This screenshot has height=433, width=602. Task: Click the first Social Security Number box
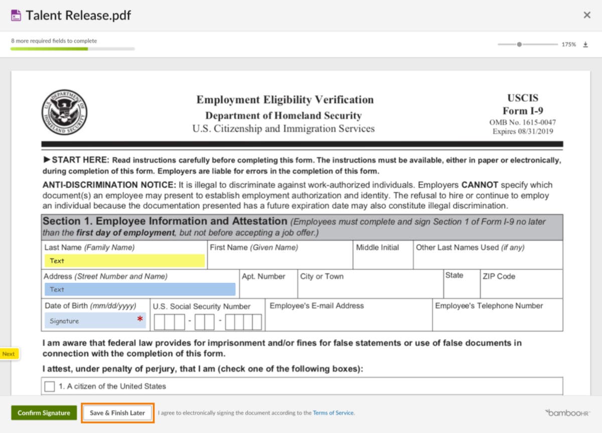pos(160,322)
